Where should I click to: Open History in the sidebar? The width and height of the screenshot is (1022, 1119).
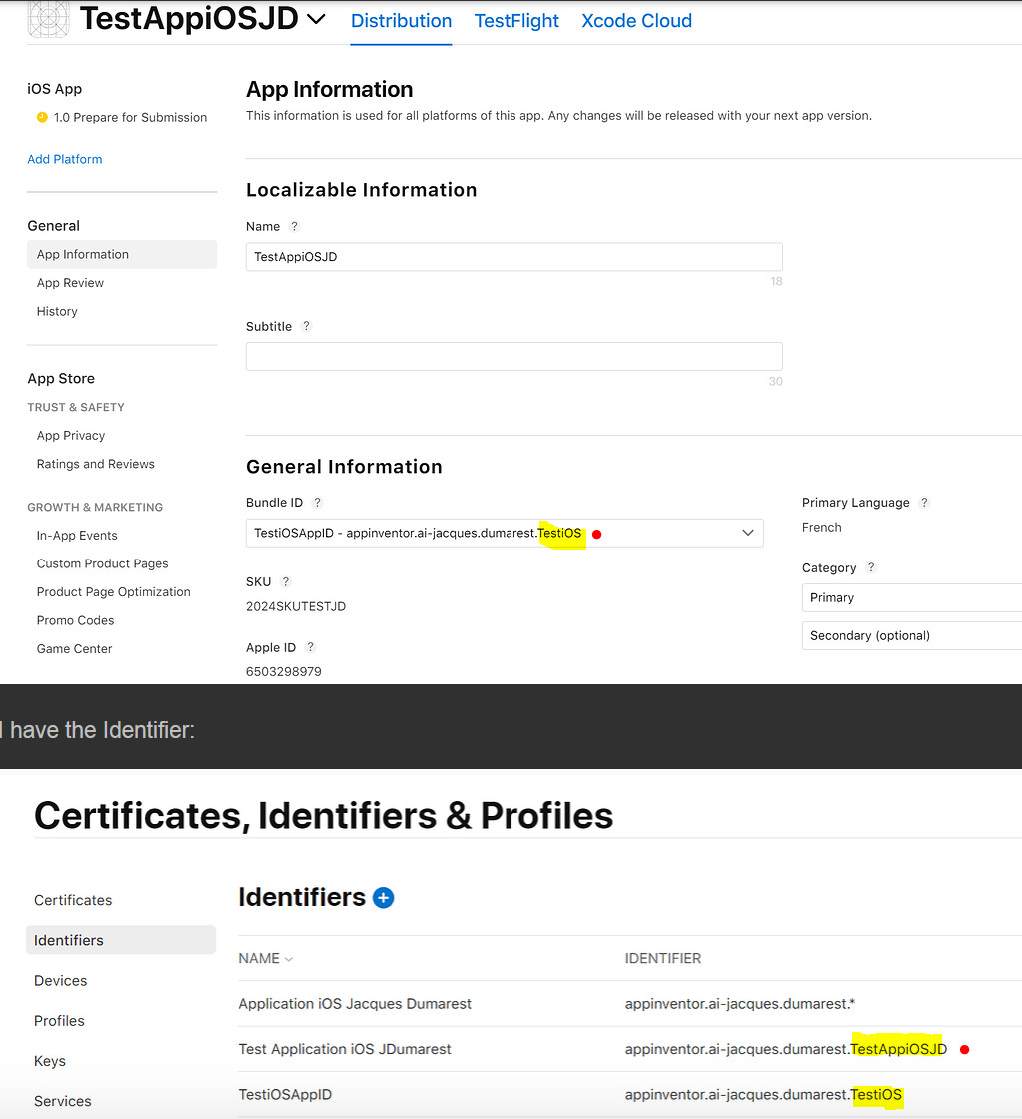tap(57, 311)
